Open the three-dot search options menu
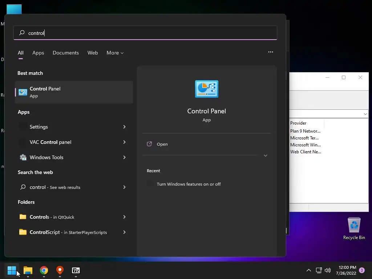 point(270,52)
